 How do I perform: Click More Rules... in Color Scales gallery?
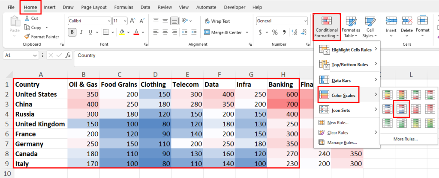[406, 139]
